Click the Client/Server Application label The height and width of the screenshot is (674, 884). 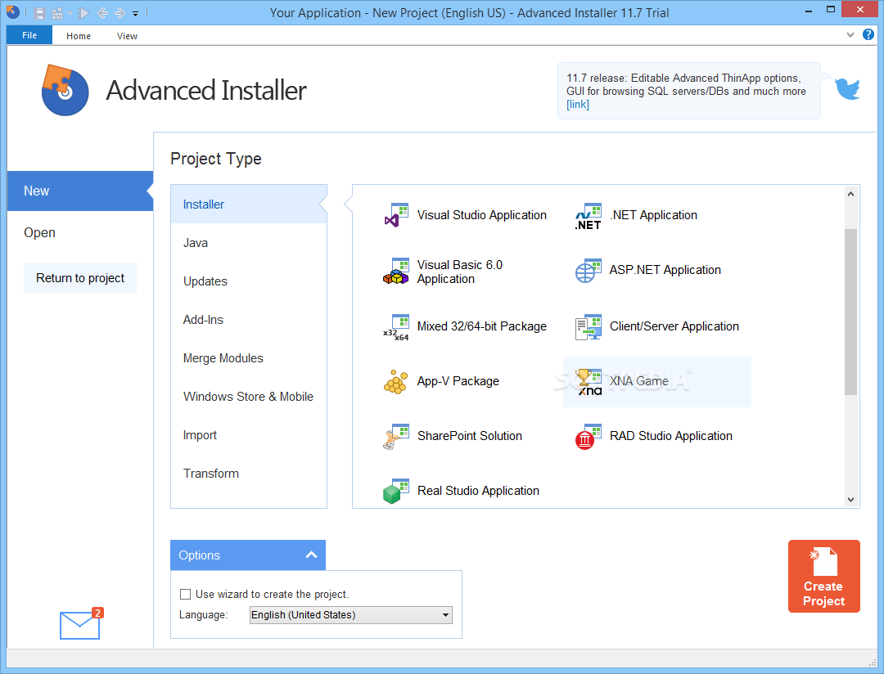(674, 326)
